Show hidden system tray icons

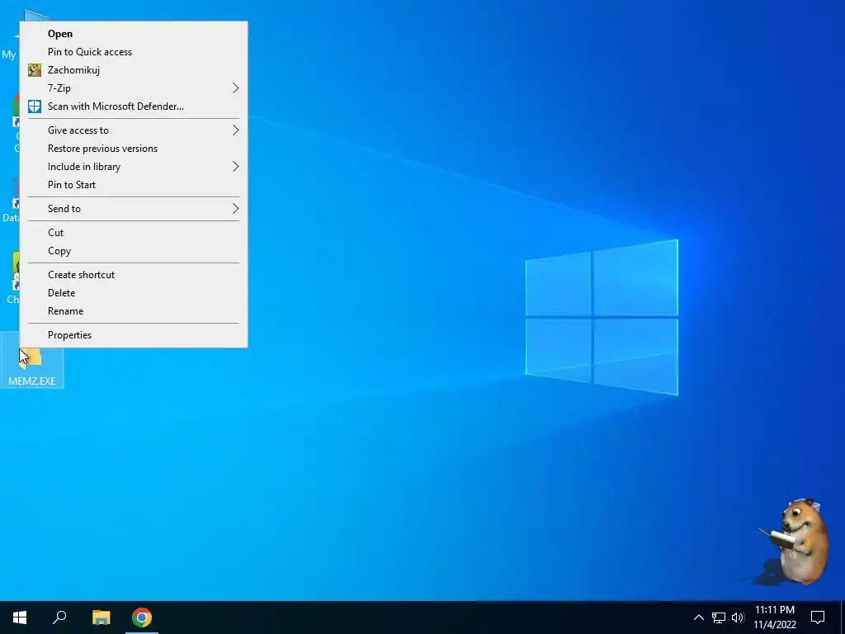point(698,617)
